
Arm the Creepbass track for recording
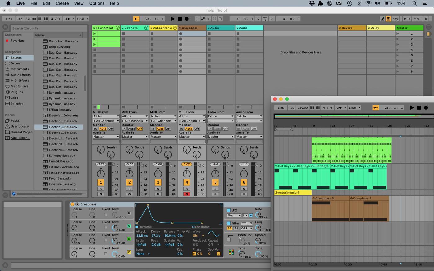pyautogui.click(x=187, y=194)
